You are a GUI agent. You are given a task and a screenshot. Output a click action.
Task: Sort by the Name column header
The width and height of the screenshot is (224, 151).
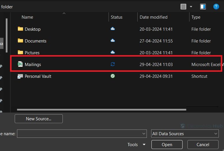[27, 17]
